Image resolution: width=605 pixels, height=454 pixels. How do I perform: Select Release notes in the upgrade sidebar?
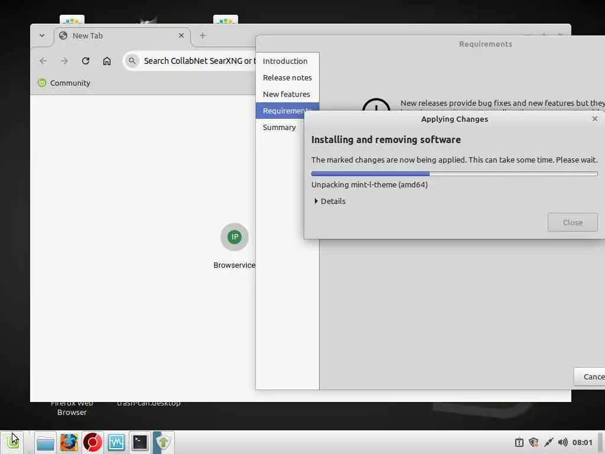coord(287,77)
